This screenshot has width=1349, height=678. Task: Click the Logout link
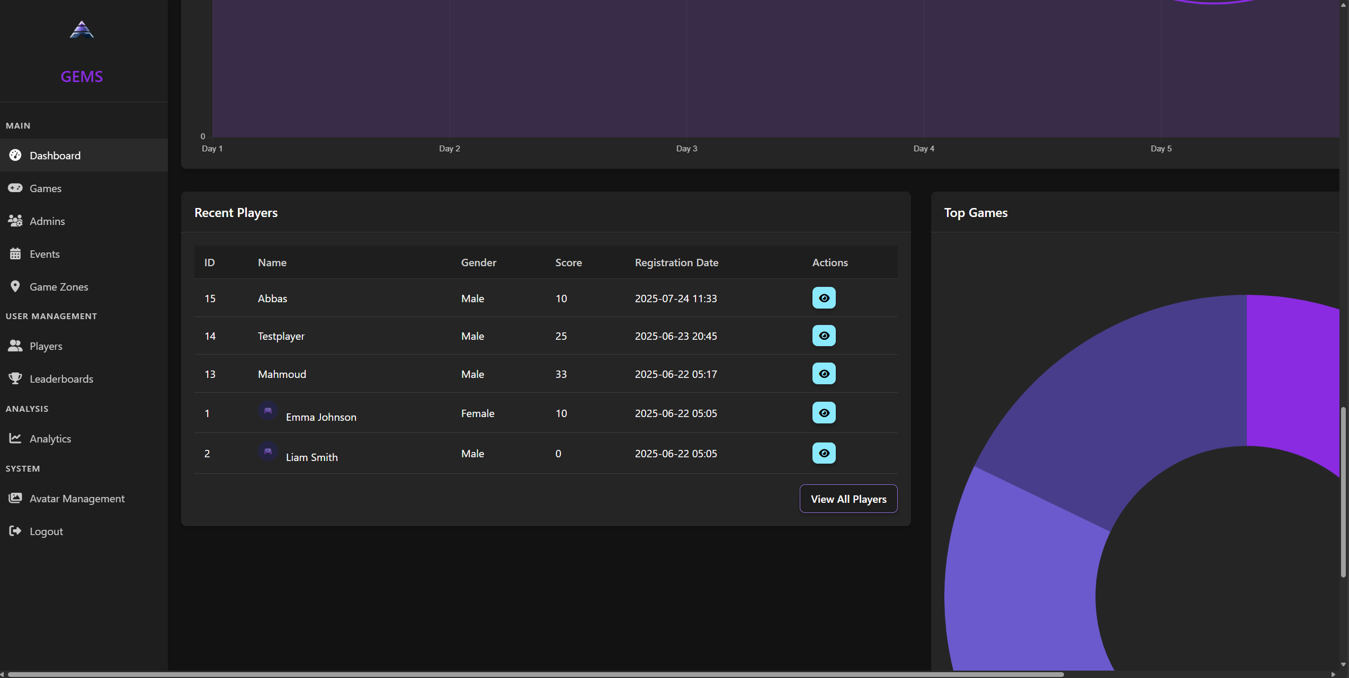tap(46, 531)
